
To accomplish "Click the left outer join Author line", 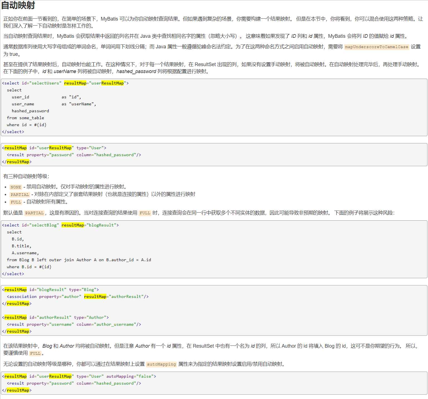I will pyautogui.click(x=79, y=260).
